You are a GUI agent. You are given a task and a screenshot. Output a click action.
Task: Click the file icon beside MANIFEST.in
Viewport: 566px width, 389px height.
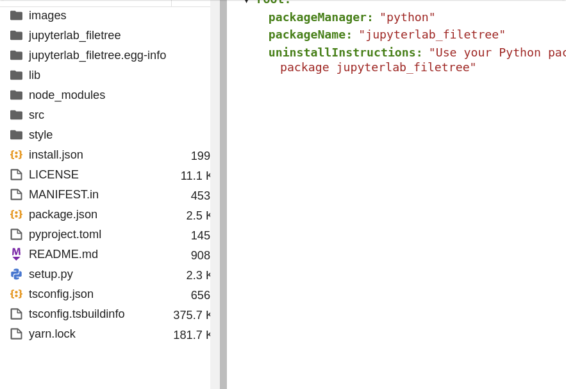(16, 195)
